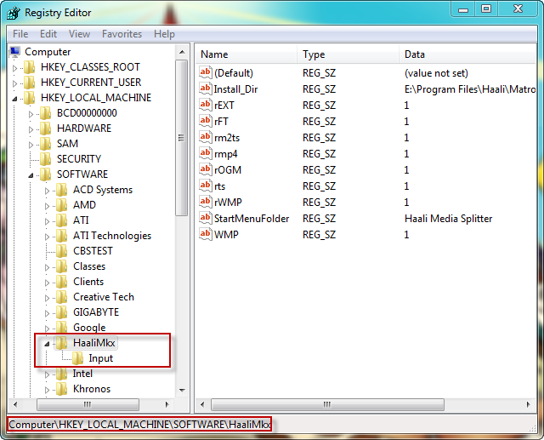
Task: Click the values pane horizontal scrollbar thumb
Action: (x=327, y=404)
